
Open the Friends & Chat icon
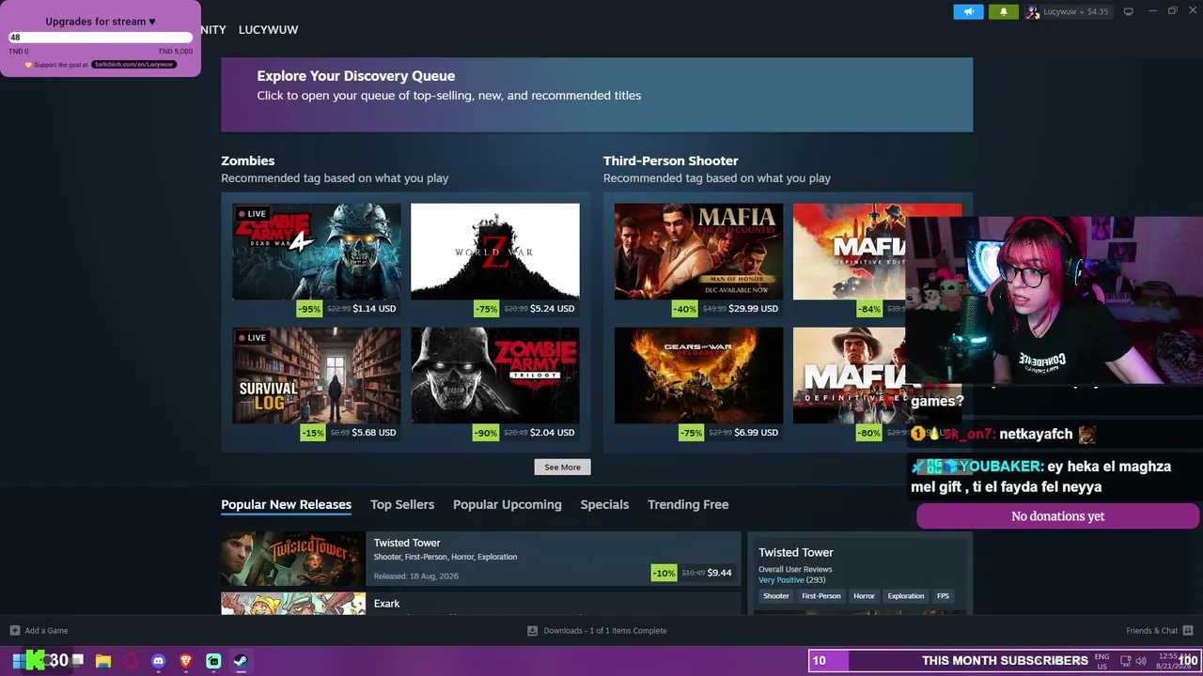coord(1188,631)
